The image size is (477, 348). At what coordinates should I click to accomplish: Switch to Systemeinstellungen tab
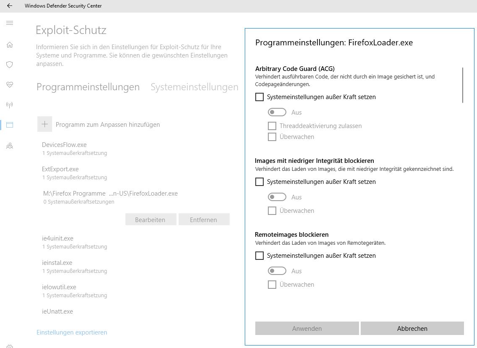click(x=194, y=87)
